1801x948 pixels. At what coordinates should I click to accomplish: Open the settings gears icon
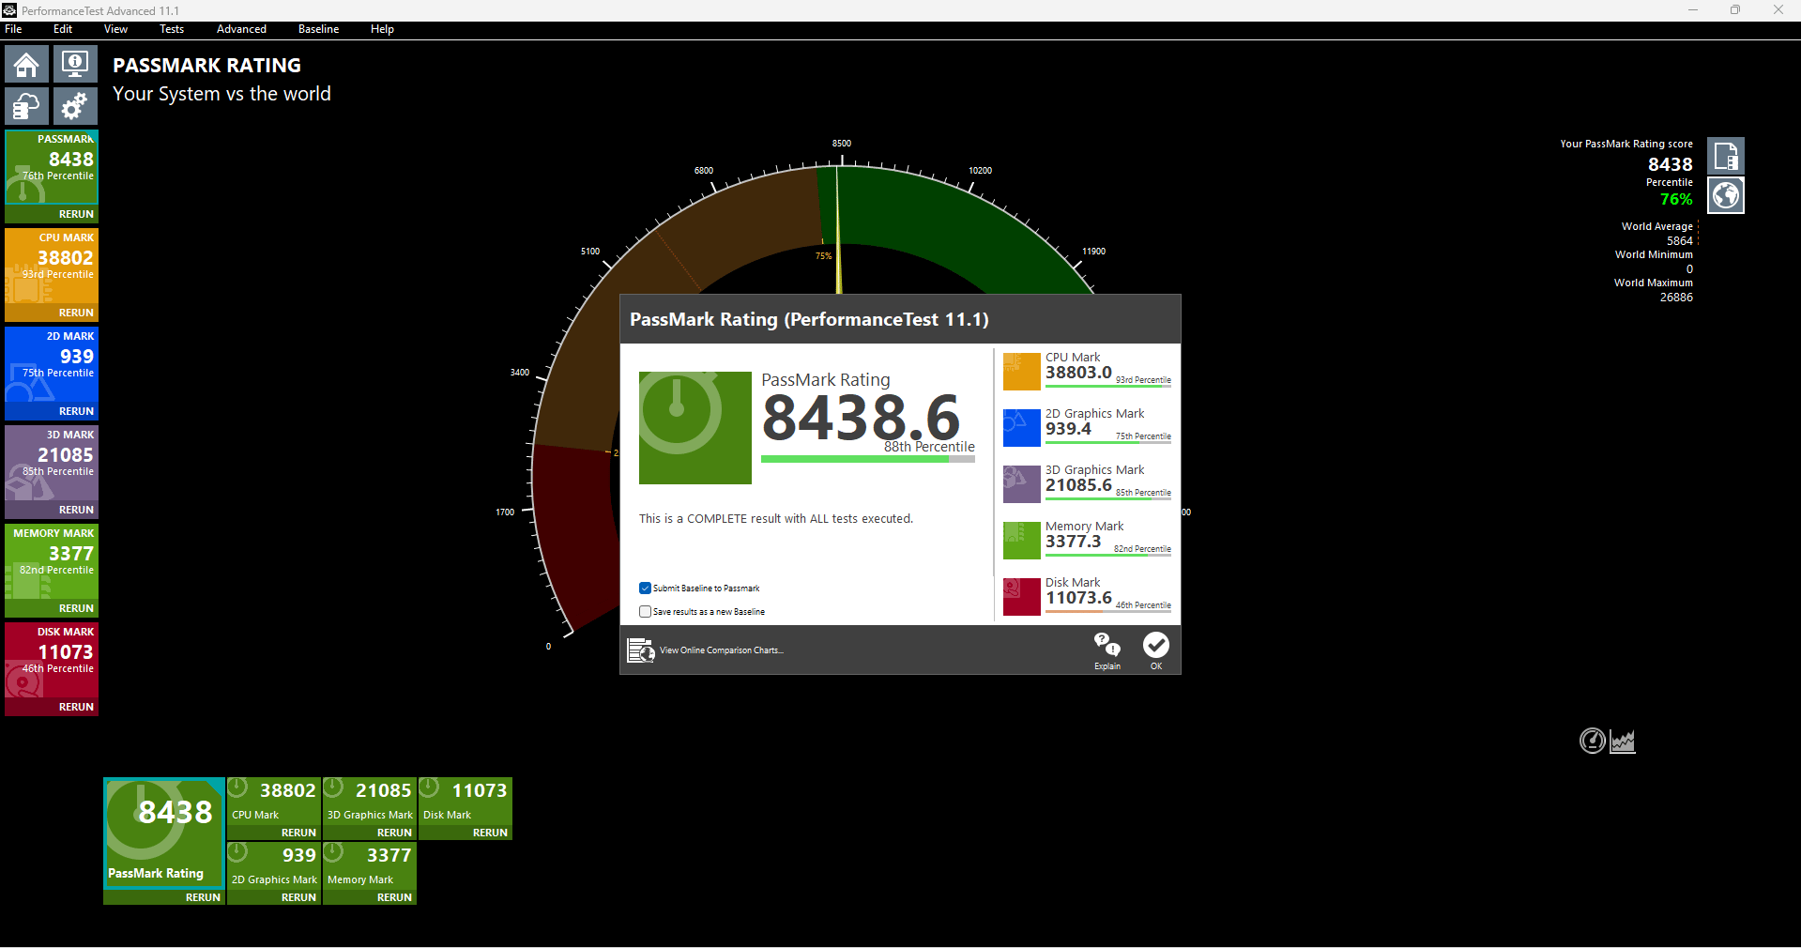tap(75, 106)
